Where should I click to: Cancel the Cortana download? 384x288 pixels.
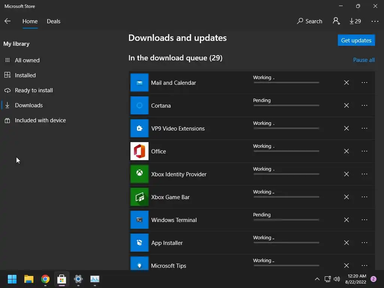[x=346, y=105]
